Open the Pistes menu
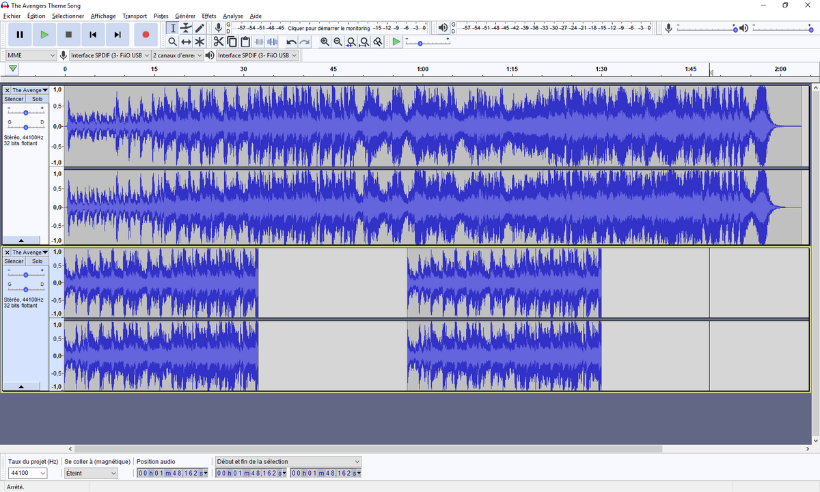 click(x=161, y=16)
